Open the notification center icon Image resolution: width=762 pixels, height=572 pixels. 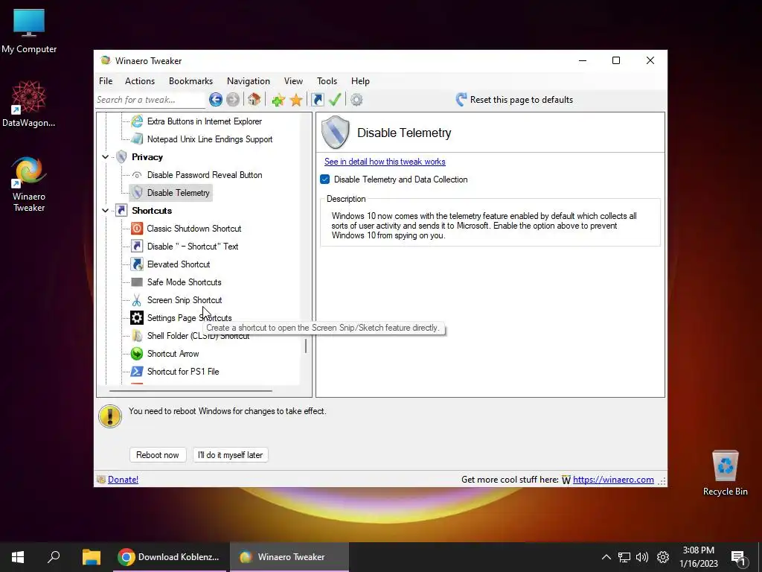tap(739, 558)
